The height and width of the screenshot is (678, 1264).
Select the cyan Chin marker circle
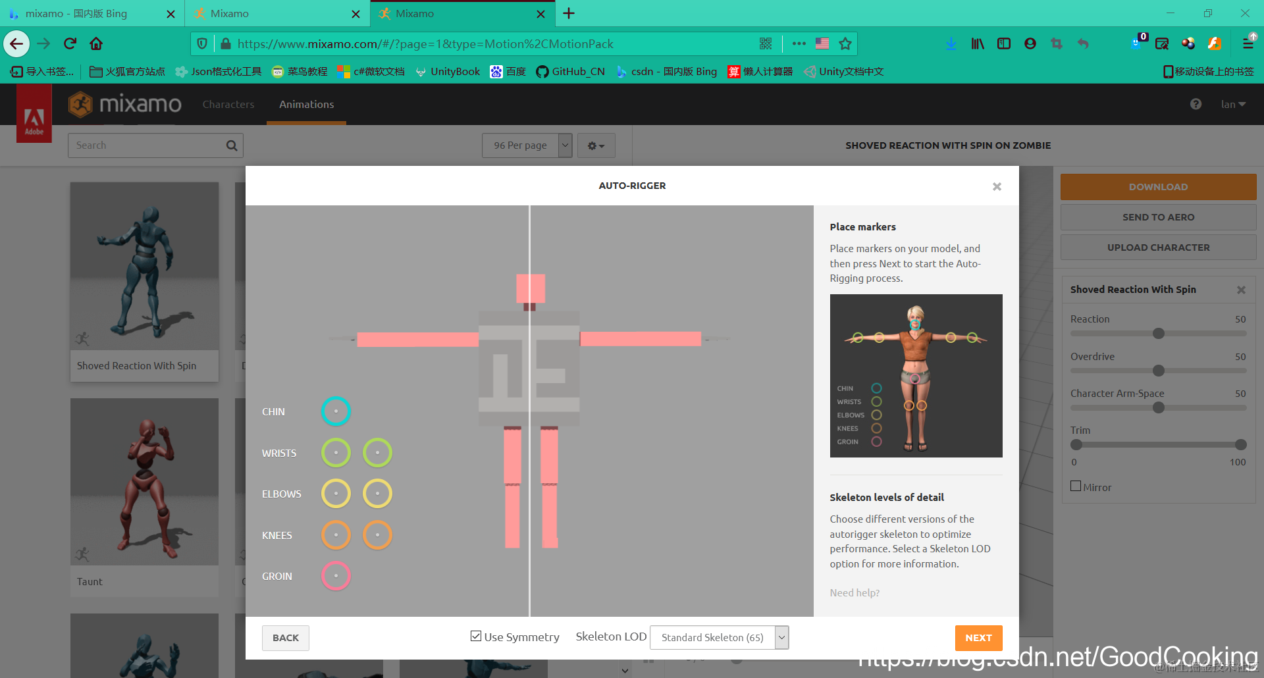[x=336, y=411]
